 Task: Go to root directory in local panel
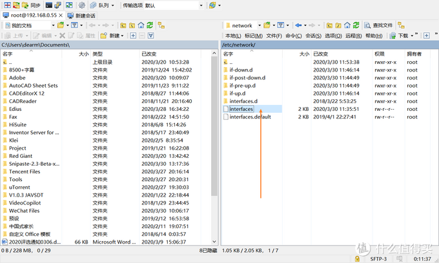pyautogui.click(x=132, y=25)
